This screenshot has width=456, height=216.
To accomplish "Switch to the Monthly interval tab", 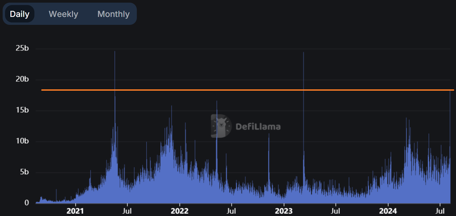I will coord(114,14).
